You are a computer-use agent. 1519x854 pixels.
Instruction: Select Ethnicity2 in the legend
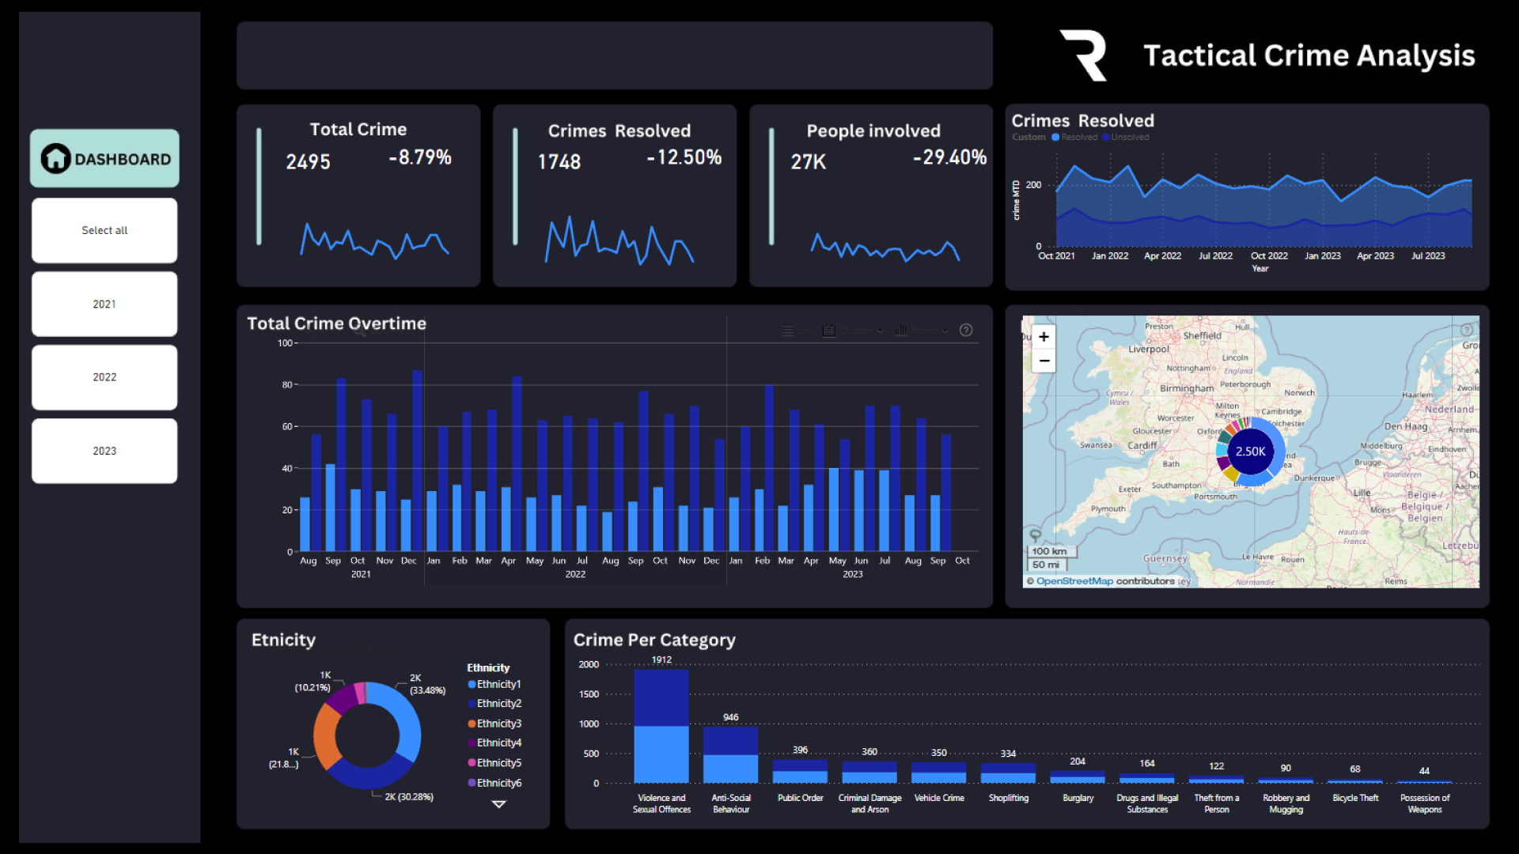[x=494, y=703]
